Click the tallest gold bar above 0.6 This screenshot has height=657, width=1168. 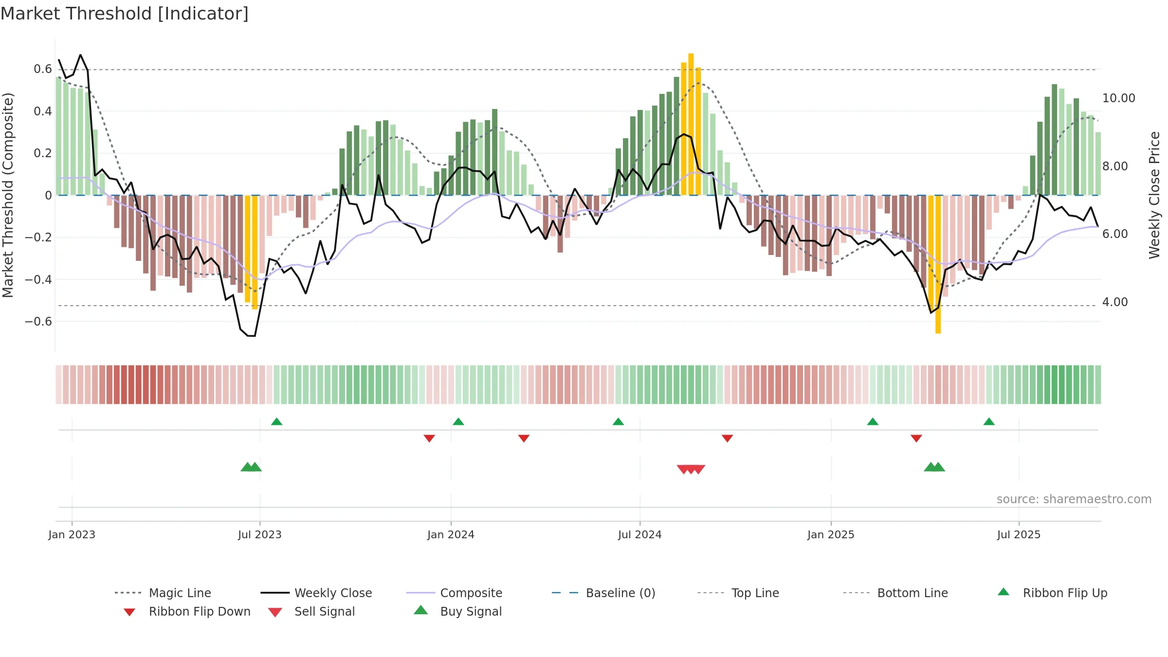(x=691, y=124)
